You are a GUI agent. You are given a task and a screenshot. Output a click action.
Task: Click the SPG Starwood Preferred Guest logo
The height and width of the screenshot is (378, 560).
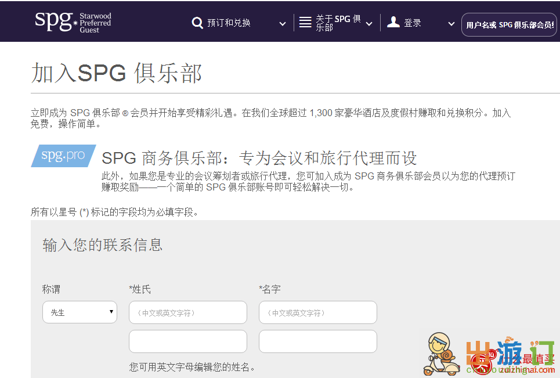click(73, 23)
